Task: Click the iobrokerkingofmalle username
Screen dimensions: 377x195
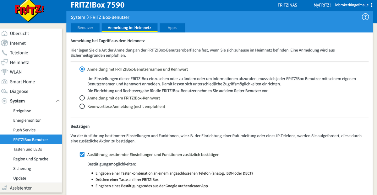Action: coord(352,5)
